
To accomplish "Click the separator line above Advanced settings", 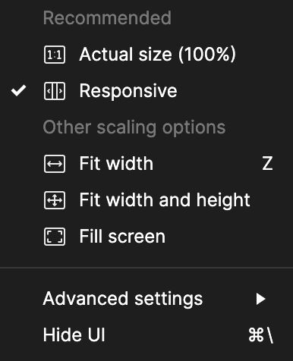I will pyautogui.click(x=146, y=267).
